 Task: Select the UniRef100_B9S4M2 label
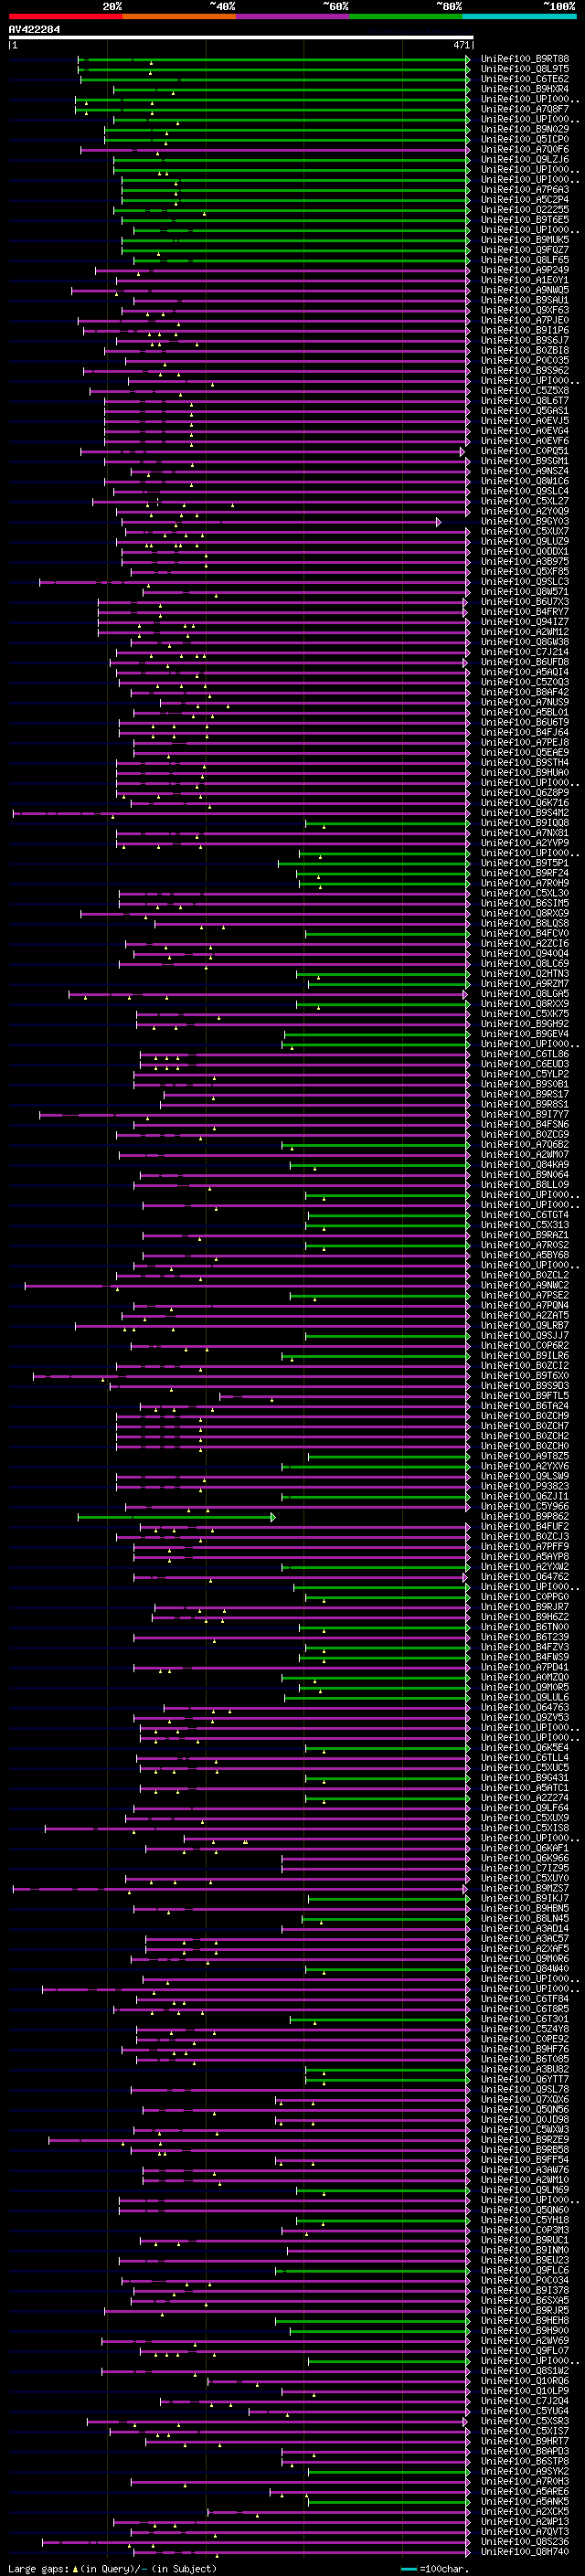[x=524, y=813]
